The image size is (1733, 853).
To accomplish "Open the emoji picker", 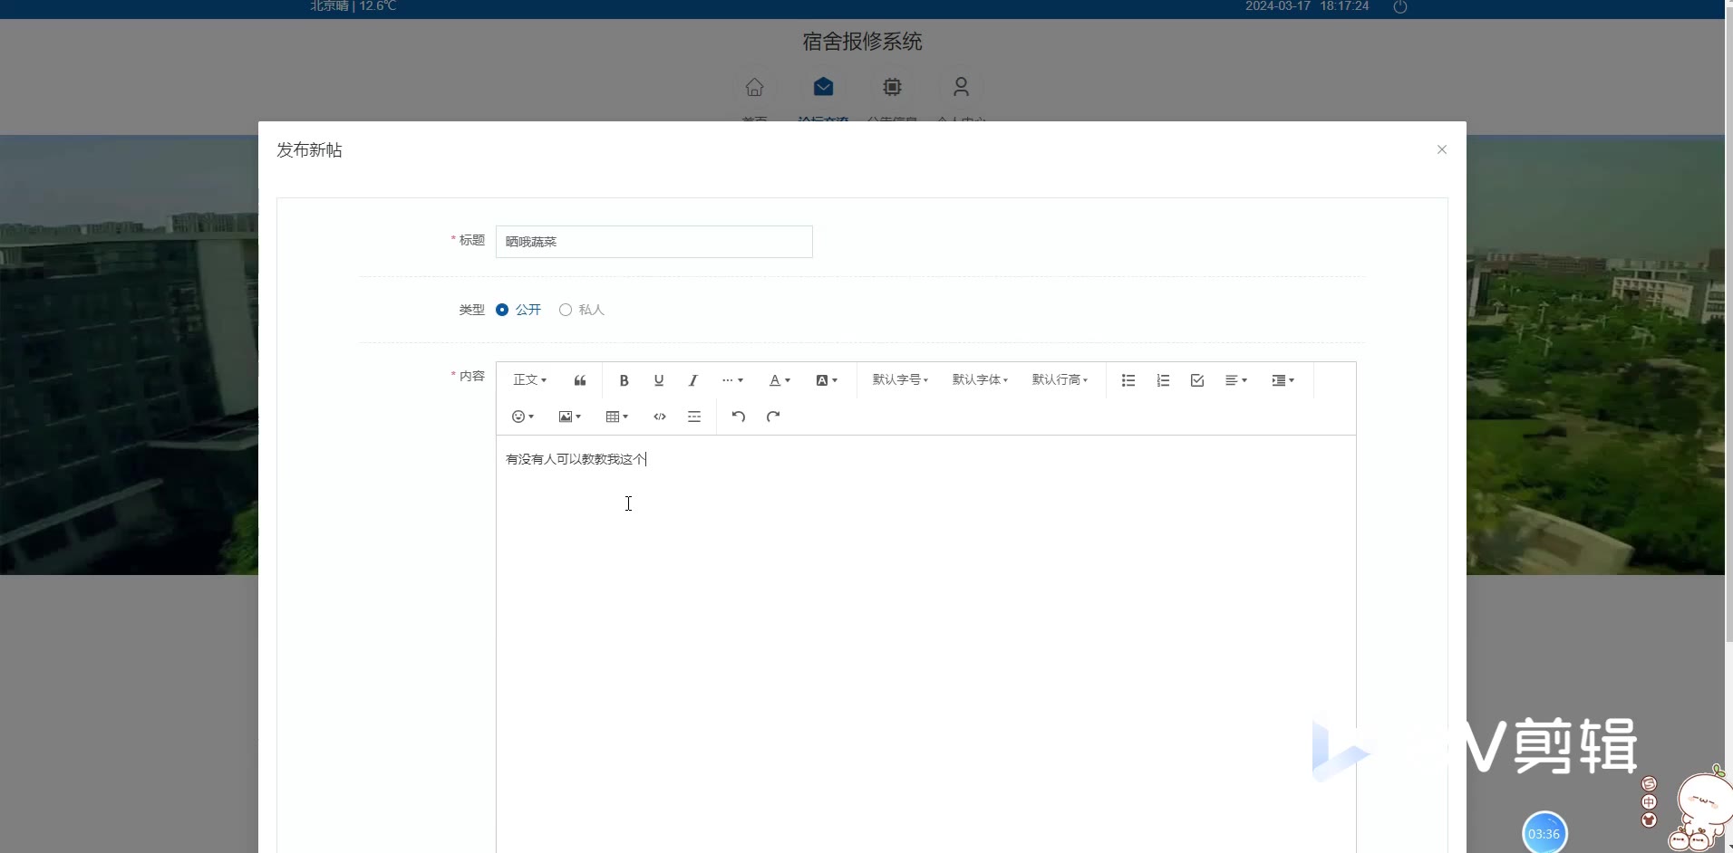I will pos(523,417).
